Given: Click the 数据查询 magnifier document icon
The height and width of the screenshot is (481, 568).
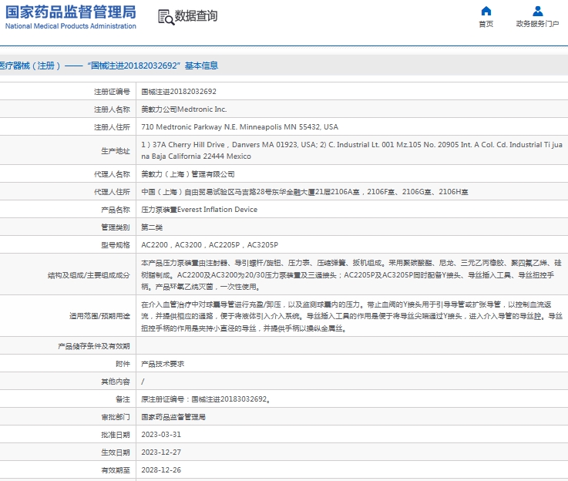Looking at the screenshot, I should coord(166,17).
